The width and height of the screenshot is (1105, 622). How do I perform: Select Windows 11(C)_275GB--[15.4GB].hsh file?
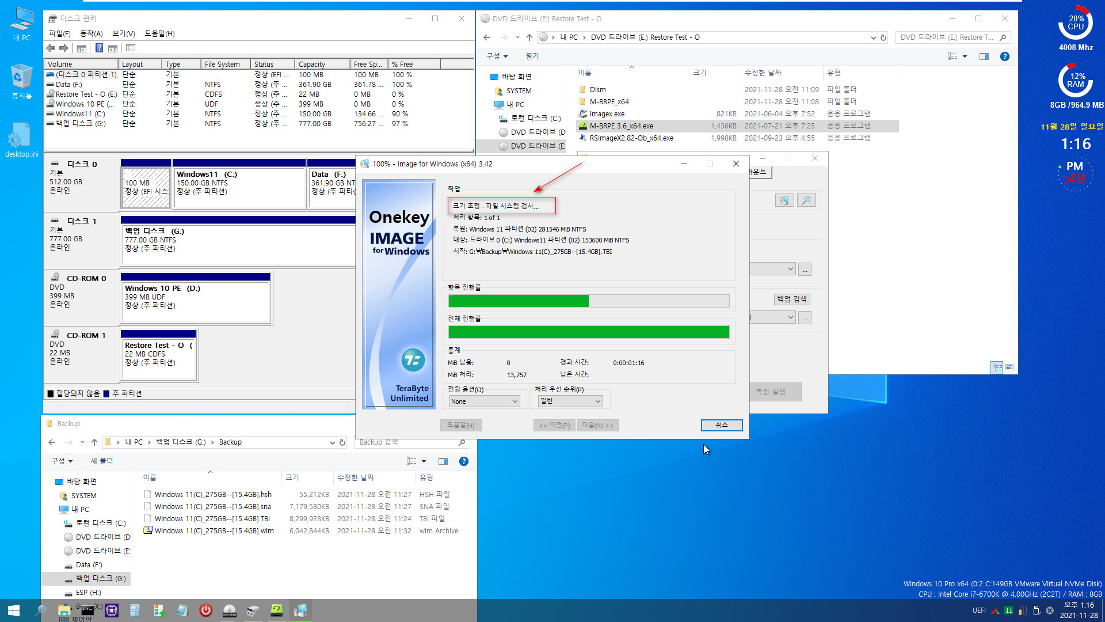pos(213,495)
